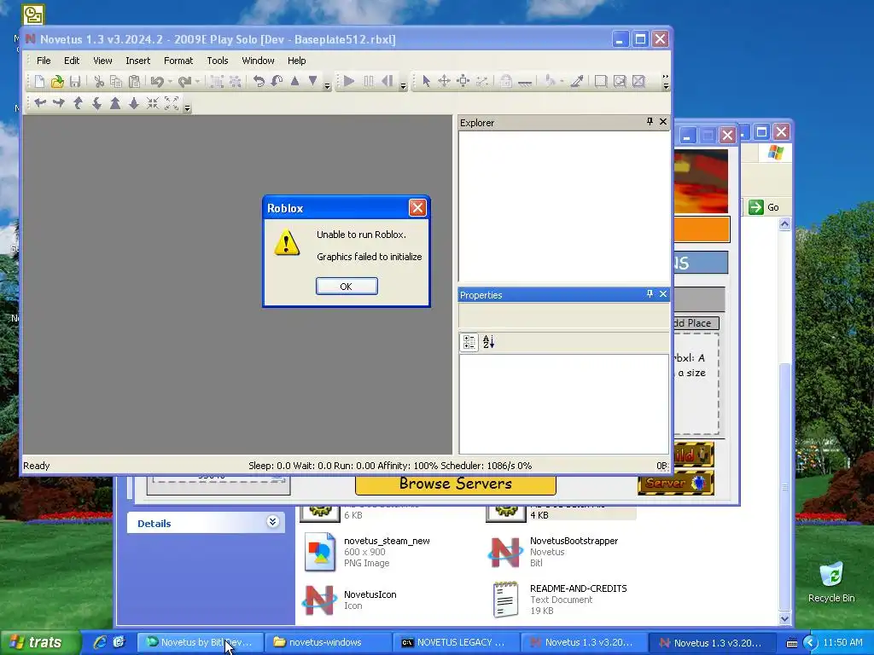Expand the run toolbar options arrow
Viewport: 874px width, 655px height.
(403, 86)
